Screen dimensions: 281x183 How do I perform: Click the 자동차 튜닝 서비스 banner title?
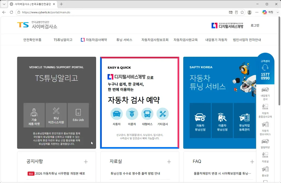207,82
